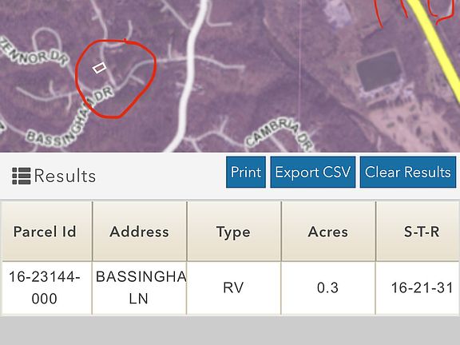Click the RV type cell
The height and width of the screenshot is (345, 460).
(x=234, y=287)
